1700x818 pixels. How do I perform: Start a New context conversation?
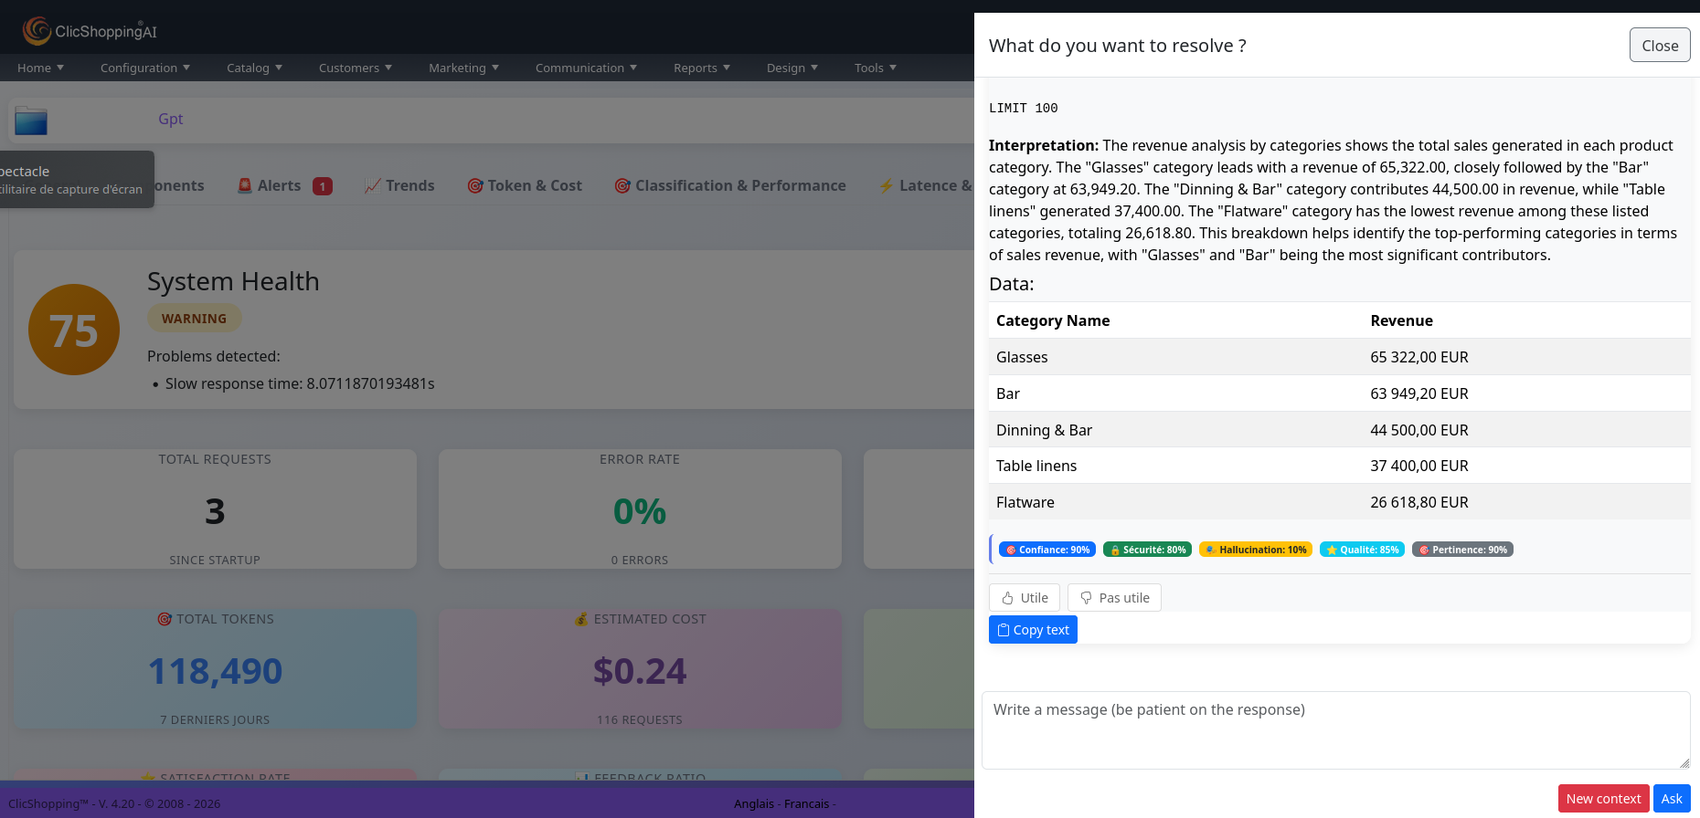(1603, 799)
